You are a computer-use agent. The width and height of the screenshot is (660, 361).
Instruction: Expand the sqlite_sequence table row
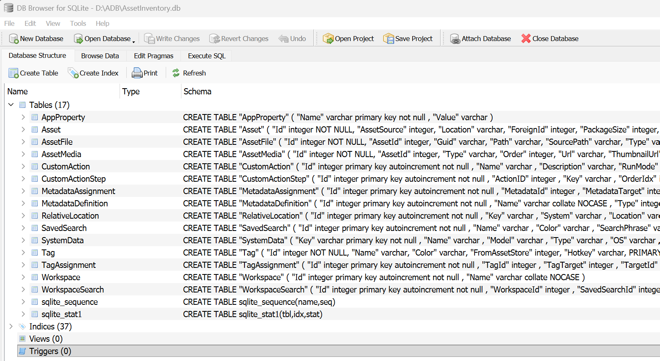tap(23, 302)
